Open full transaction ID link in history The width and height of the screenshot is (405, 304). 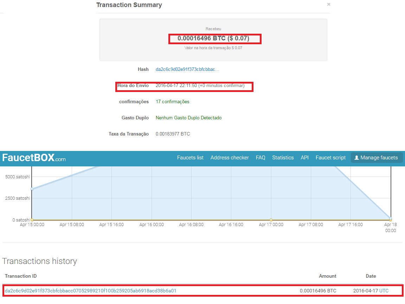coord(90,291)
